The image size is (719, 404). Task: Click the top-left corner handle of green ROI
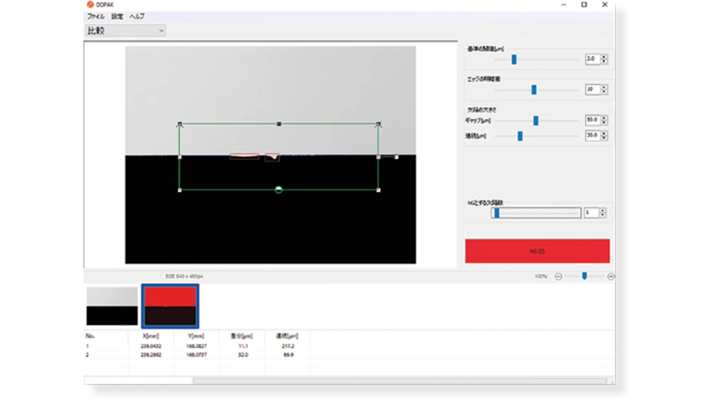tap(180, 124)
